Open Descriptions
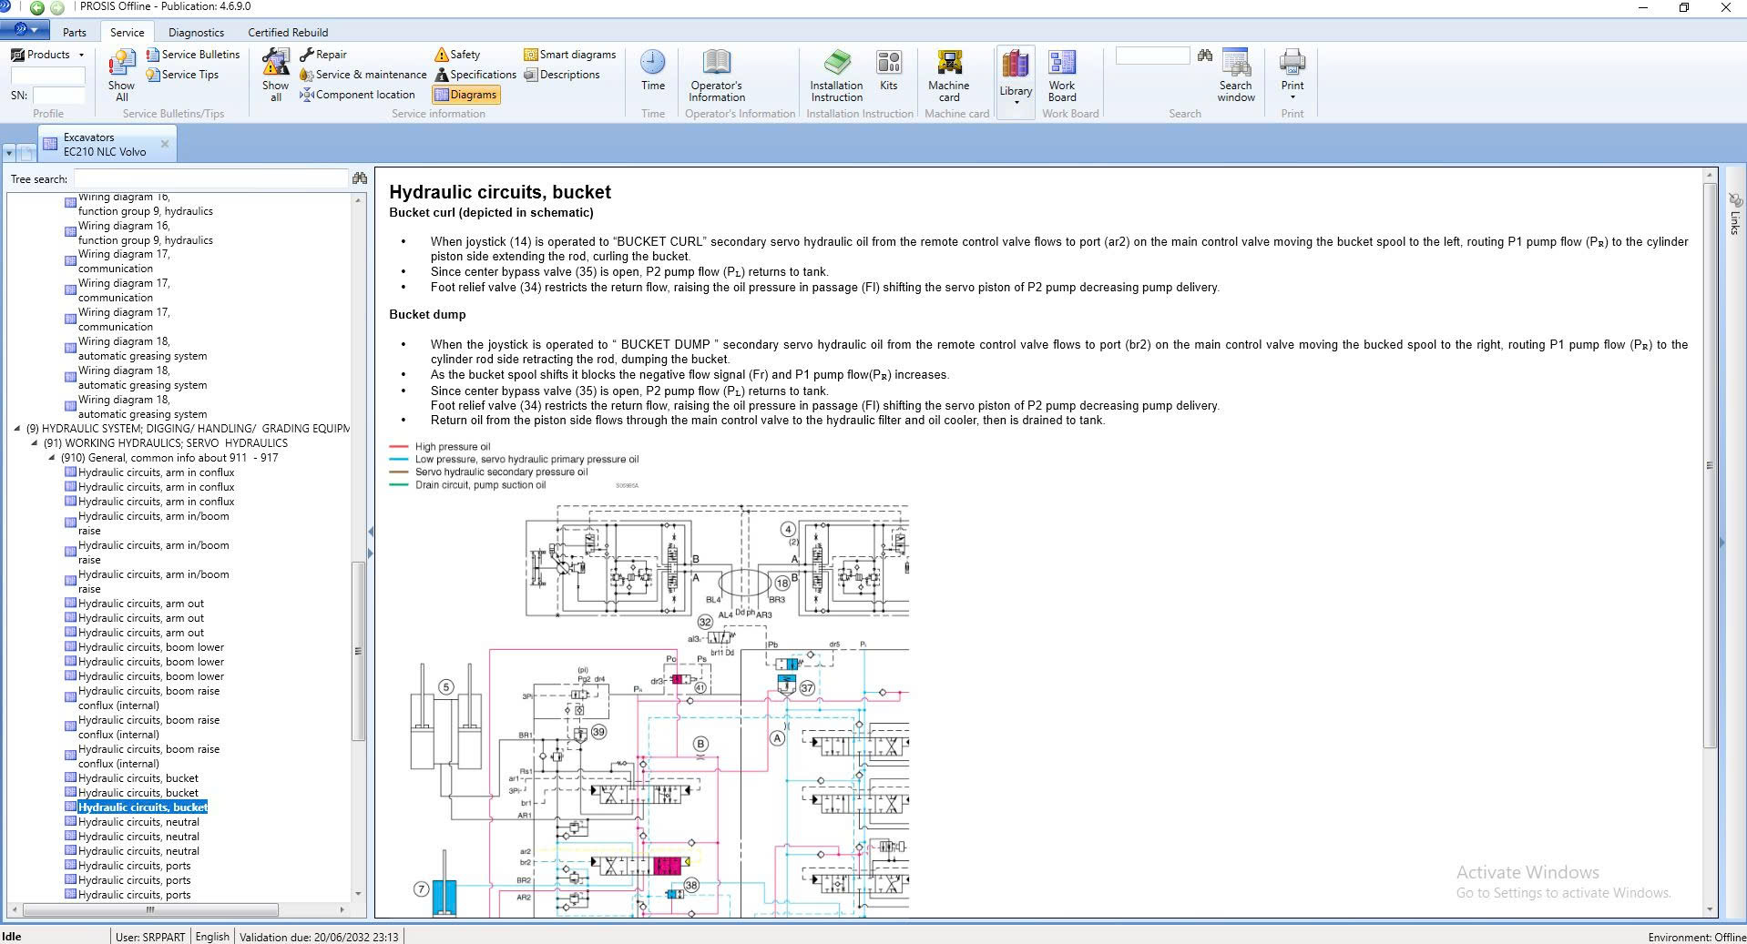 pos(562,75)
